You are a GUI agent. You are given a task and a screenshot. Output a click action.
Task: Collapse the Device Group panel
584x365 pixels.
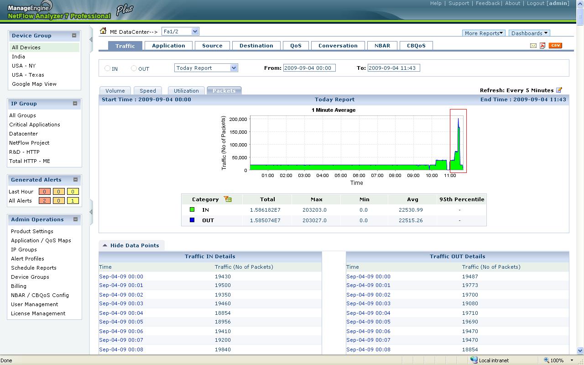74,35
